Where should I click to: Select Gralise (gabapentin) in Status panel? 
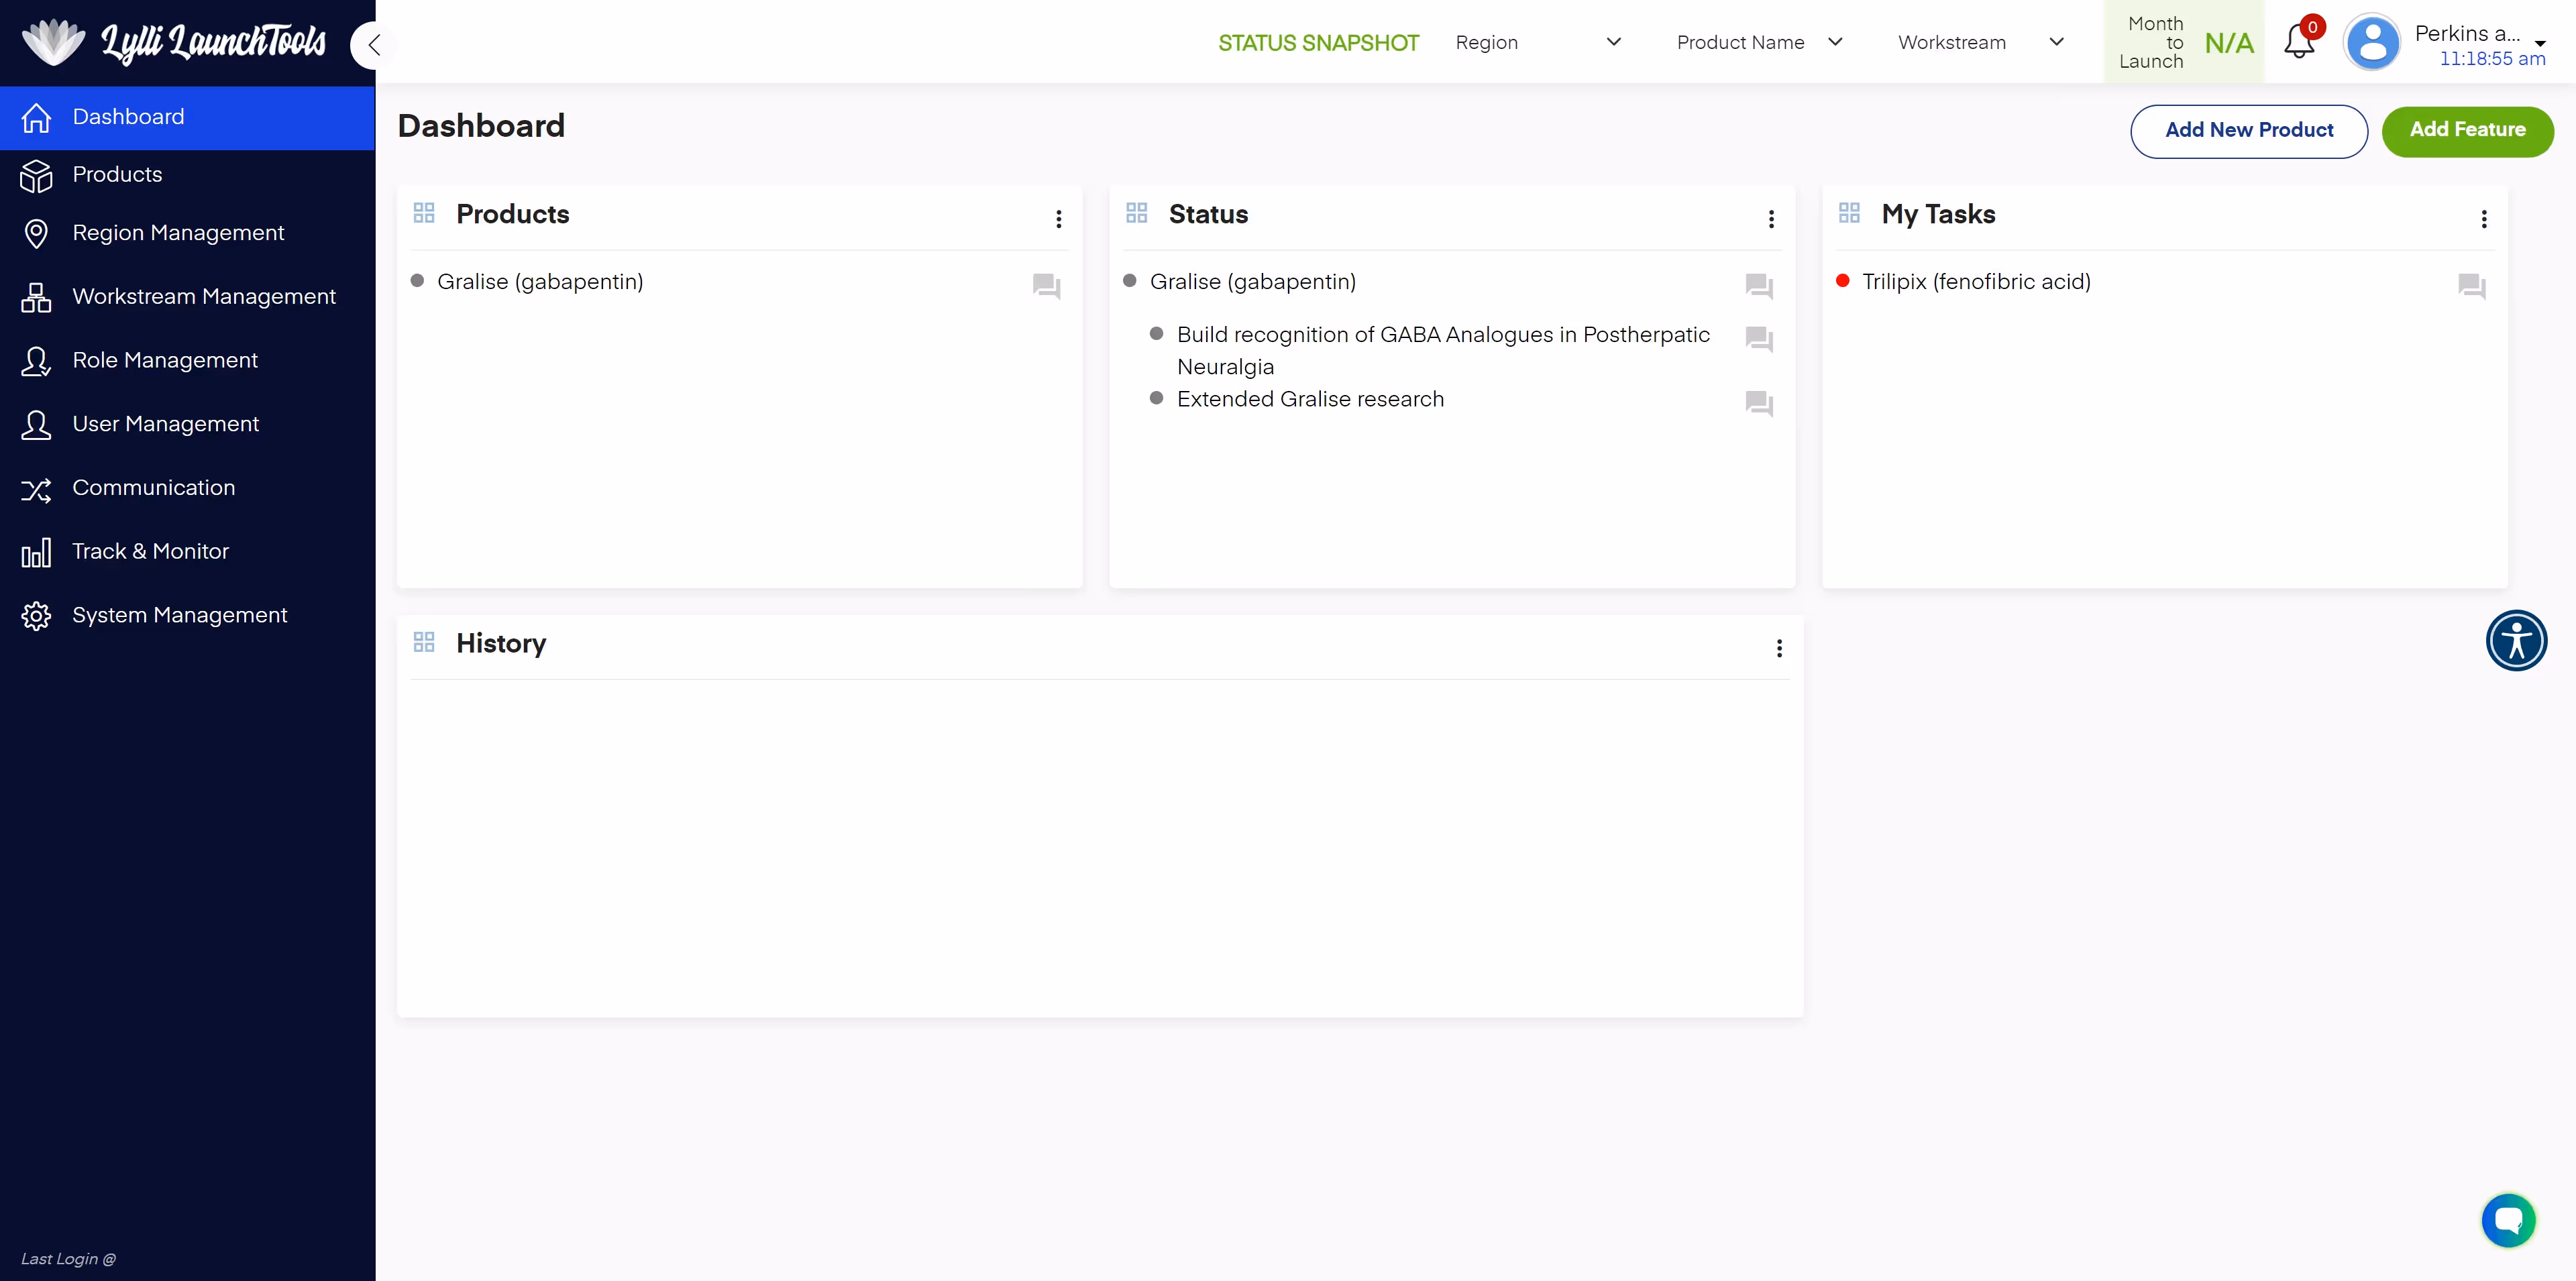click(x=1252, y=282)
